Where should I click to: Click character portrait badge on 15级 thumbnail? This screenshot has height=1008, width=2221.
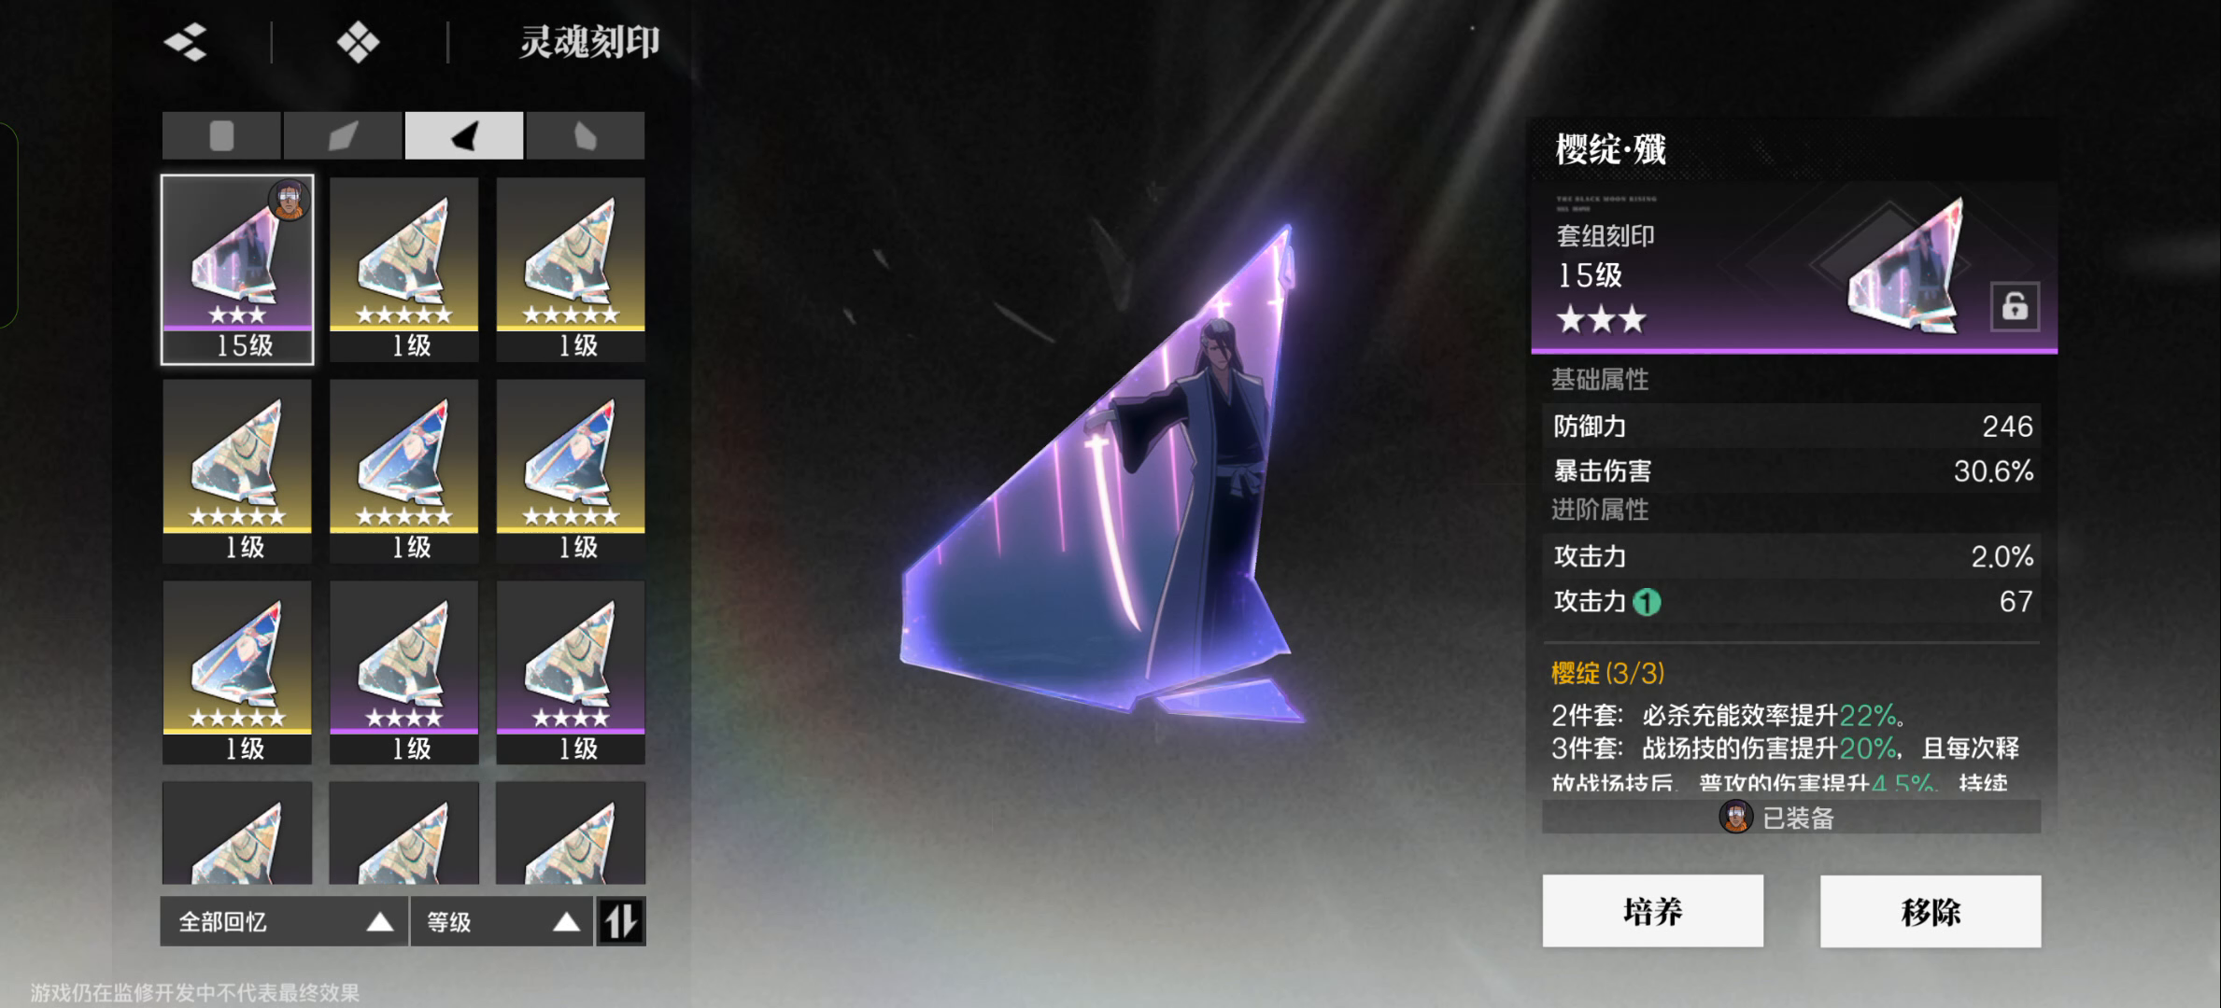[x=290, y=199]
